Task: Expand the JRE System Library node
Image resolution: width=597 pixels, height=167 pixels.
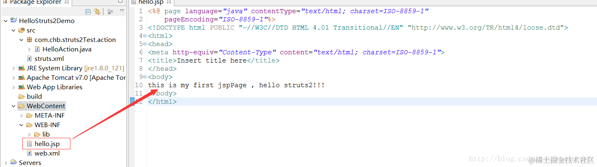Action: (13, 68)
